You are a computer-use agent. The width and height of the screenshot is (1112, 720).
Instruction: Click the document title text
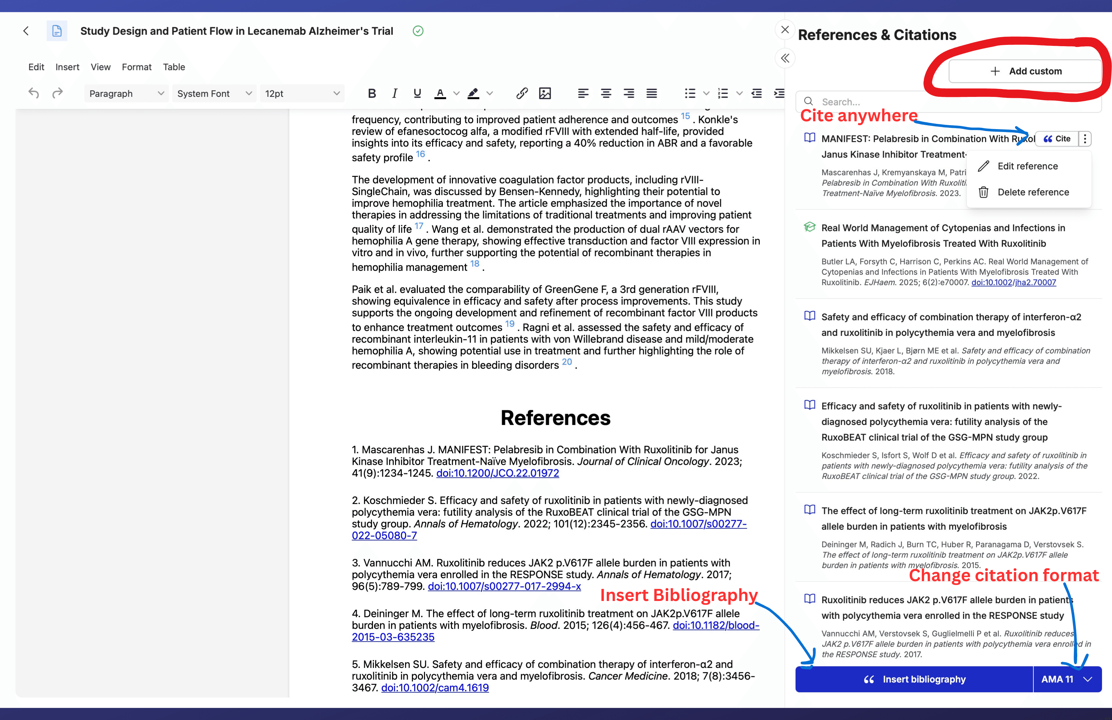pyautogui.click(x=236, y=31)
